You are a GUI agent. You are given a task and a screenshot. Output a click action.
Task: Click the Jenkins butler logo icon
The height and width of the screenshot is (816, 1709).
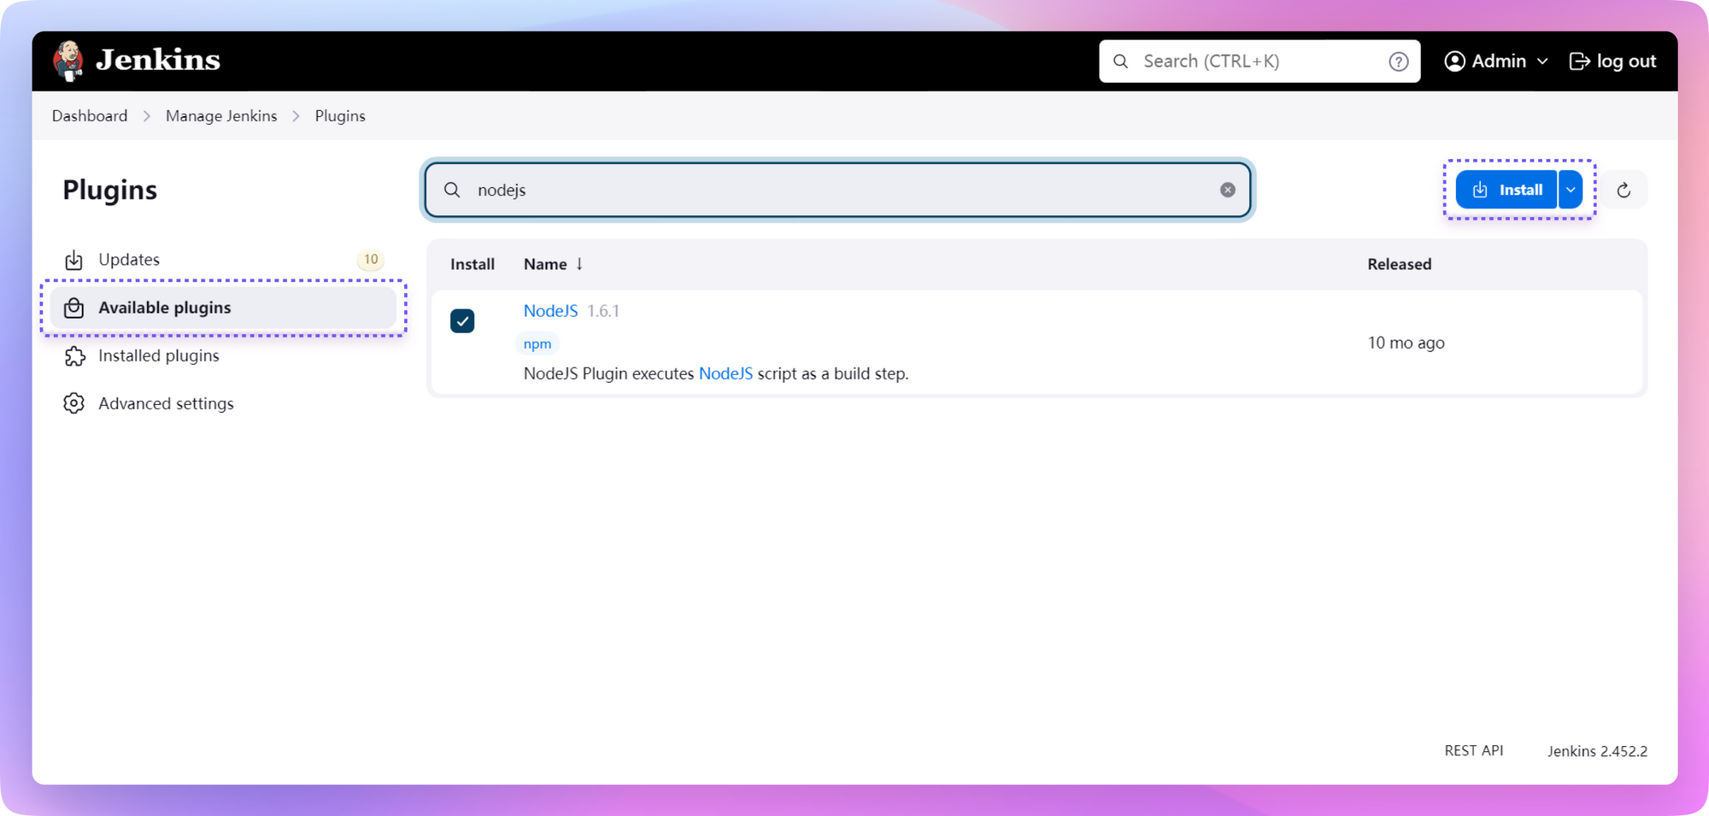tap(68, 61)
